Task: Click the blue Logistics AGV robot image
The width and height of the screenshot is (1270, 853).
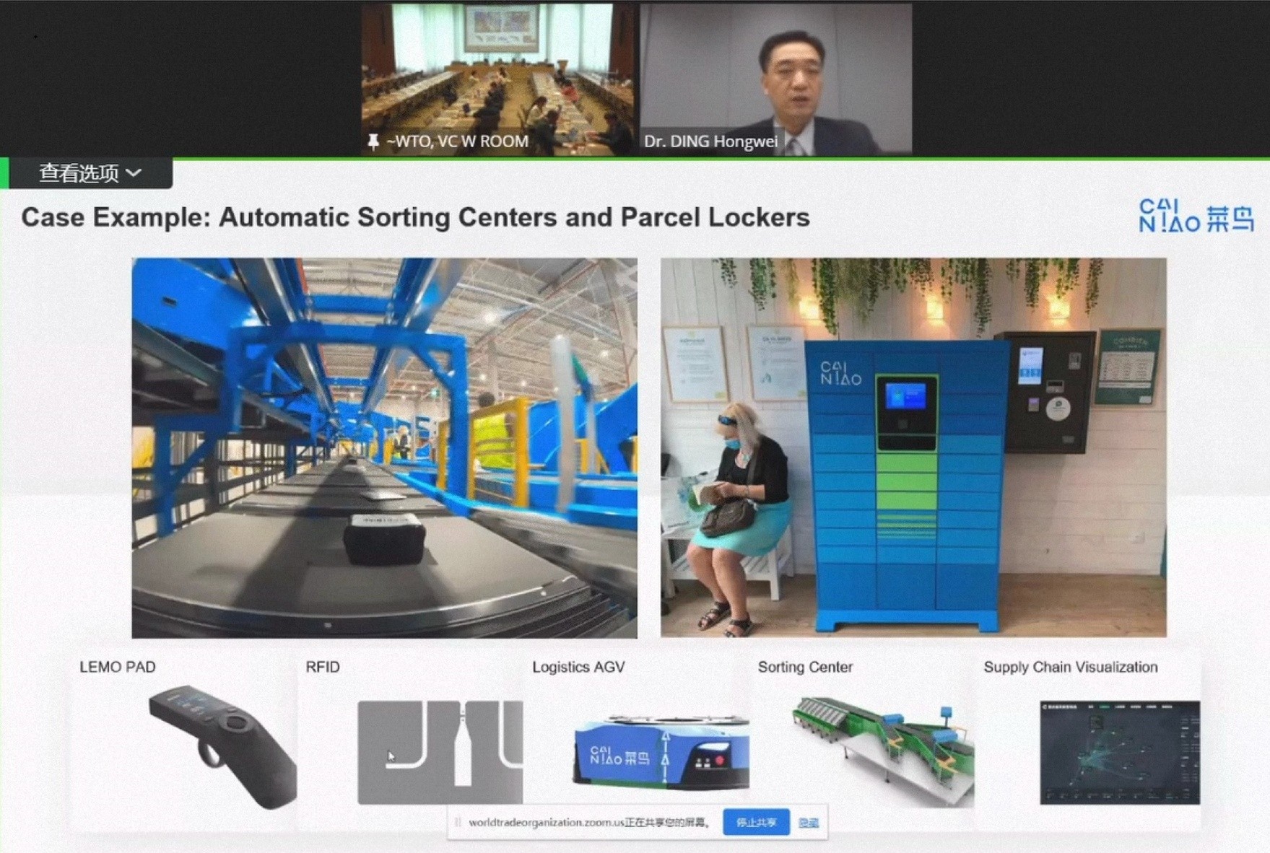Action: 660,751
